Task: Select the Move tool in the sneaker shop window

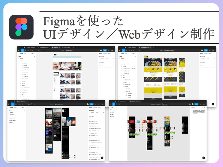Action: 23,50
